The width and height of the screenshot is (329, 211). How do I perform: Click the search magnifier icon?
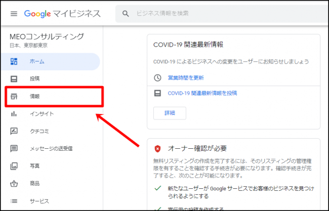click(x=126, y=14)
